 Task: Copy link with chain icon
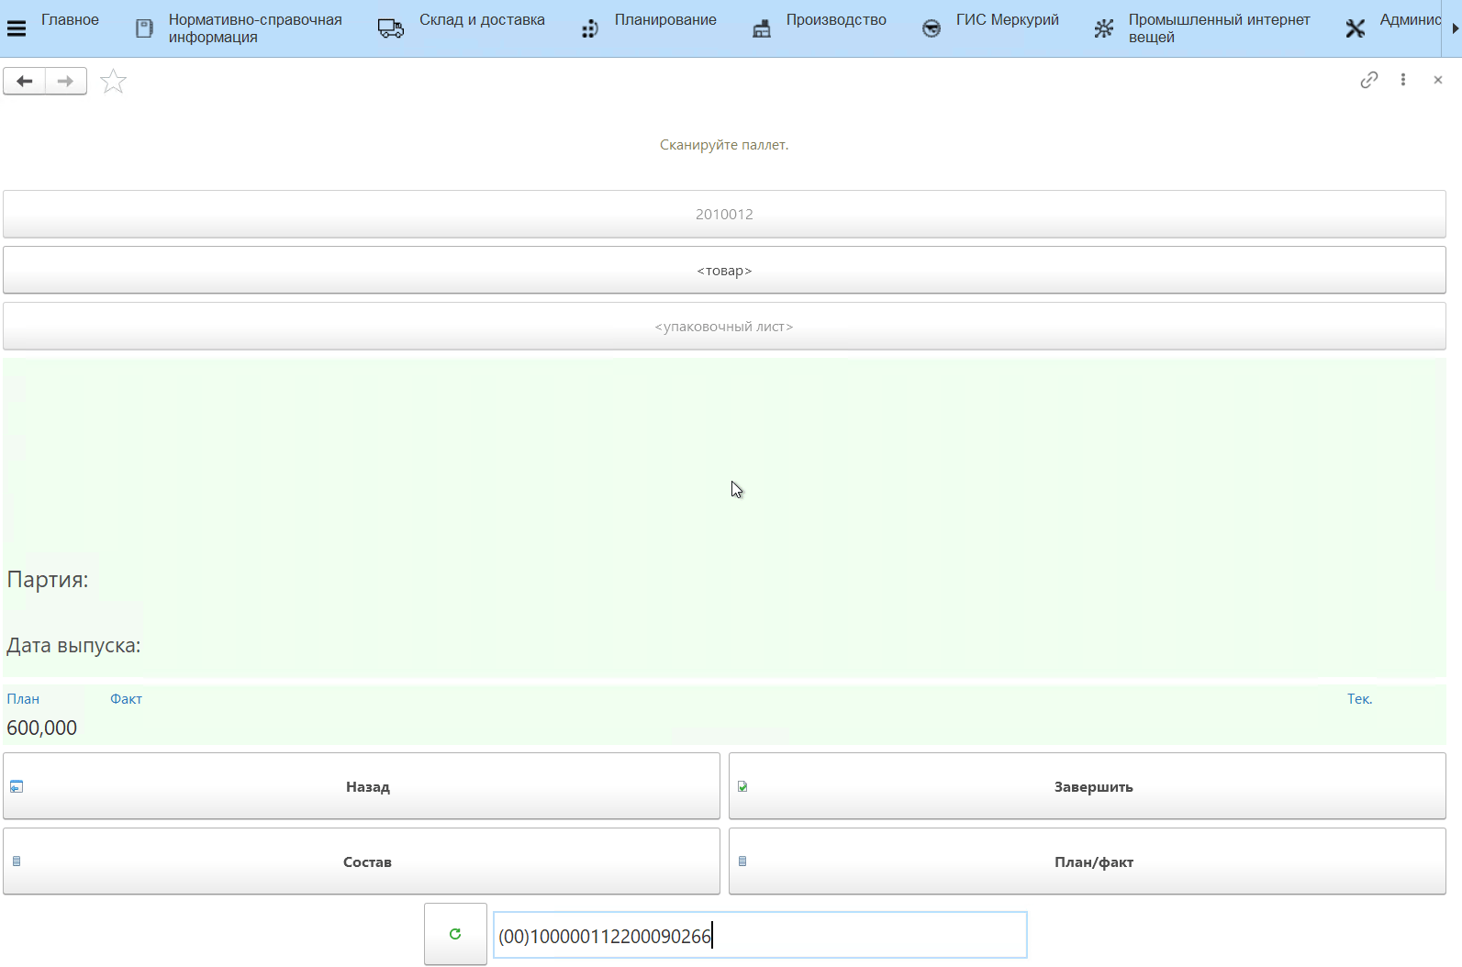1368,80
